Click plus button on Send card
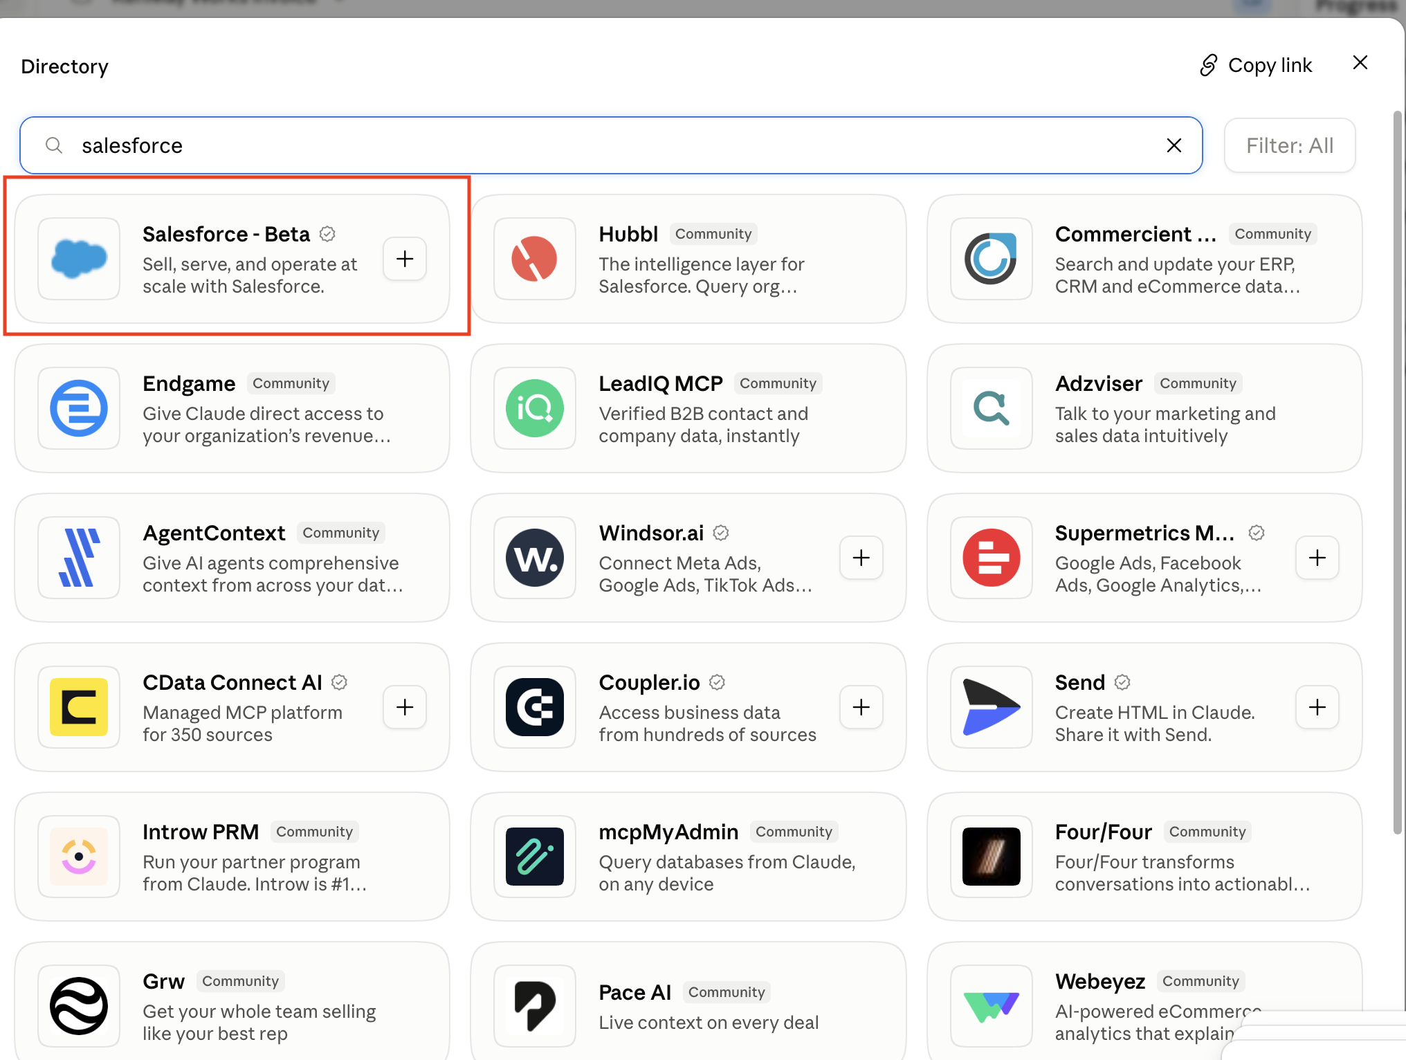The height and width of the screenshot is (1060, 1406). coord(1317,707)
